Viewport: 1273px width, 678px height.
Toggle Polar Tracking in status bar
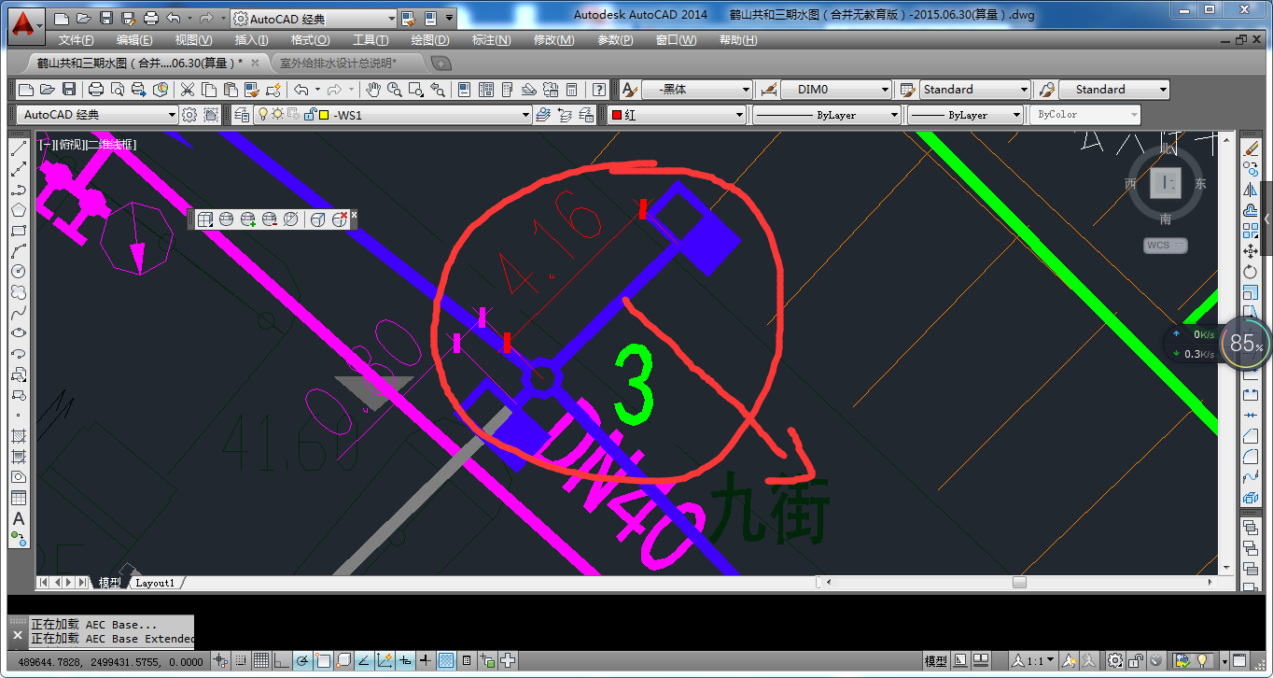tap(302, 660)
